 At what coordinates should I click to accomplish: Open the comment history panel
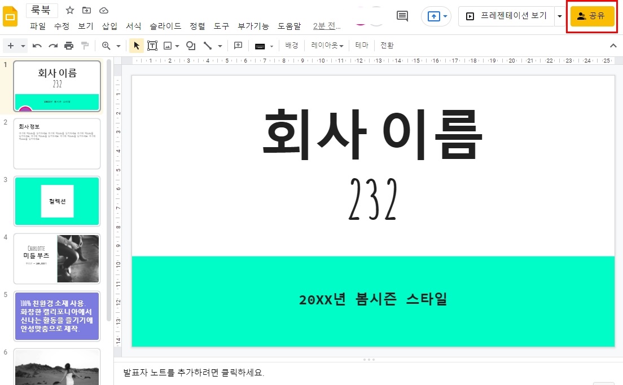(402, 16)
